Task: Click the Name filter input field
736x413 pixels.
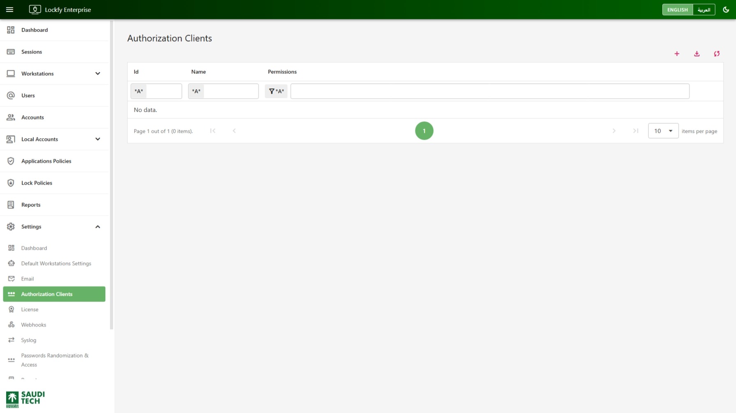Action: (231, 91)
